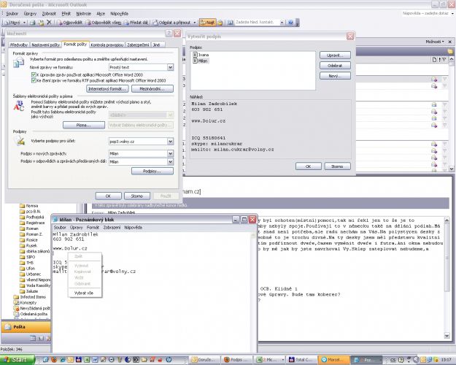
Task: Click Notepad text area first line
Action: pos(76,234)
